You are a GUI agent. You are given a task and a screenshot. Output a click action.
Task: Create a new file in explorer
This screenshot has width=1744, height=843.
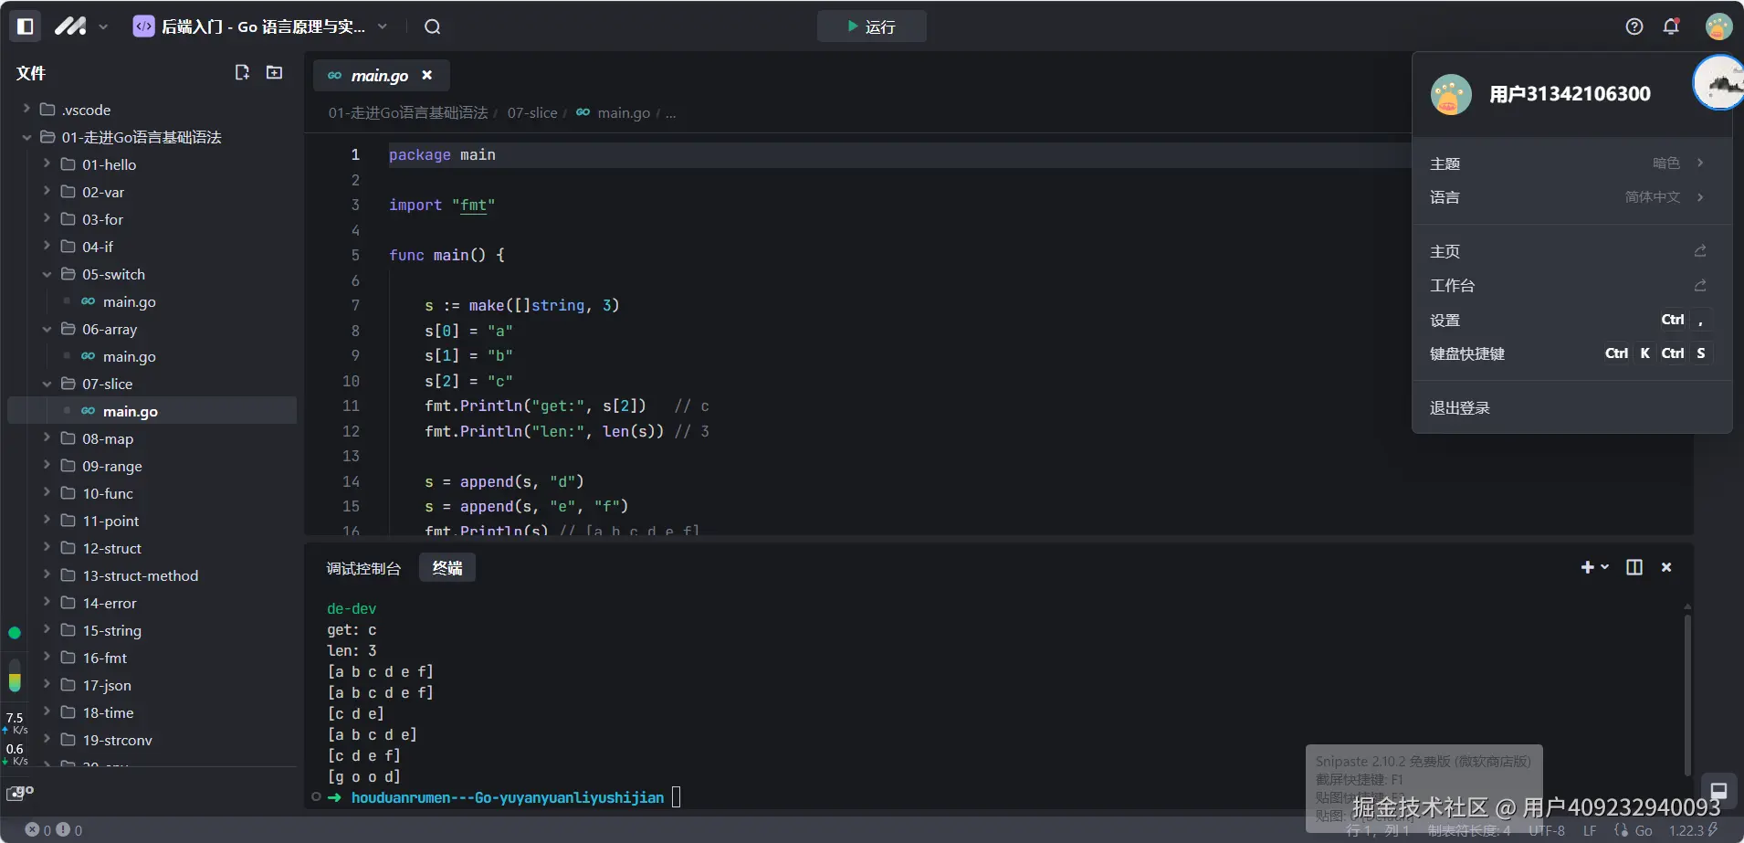click(242, 72)
